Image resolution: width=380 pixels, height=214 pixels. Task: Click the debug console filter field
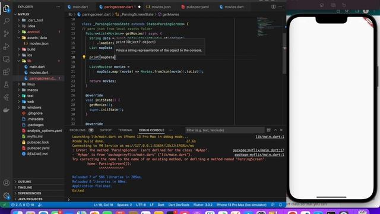point(224,130)
